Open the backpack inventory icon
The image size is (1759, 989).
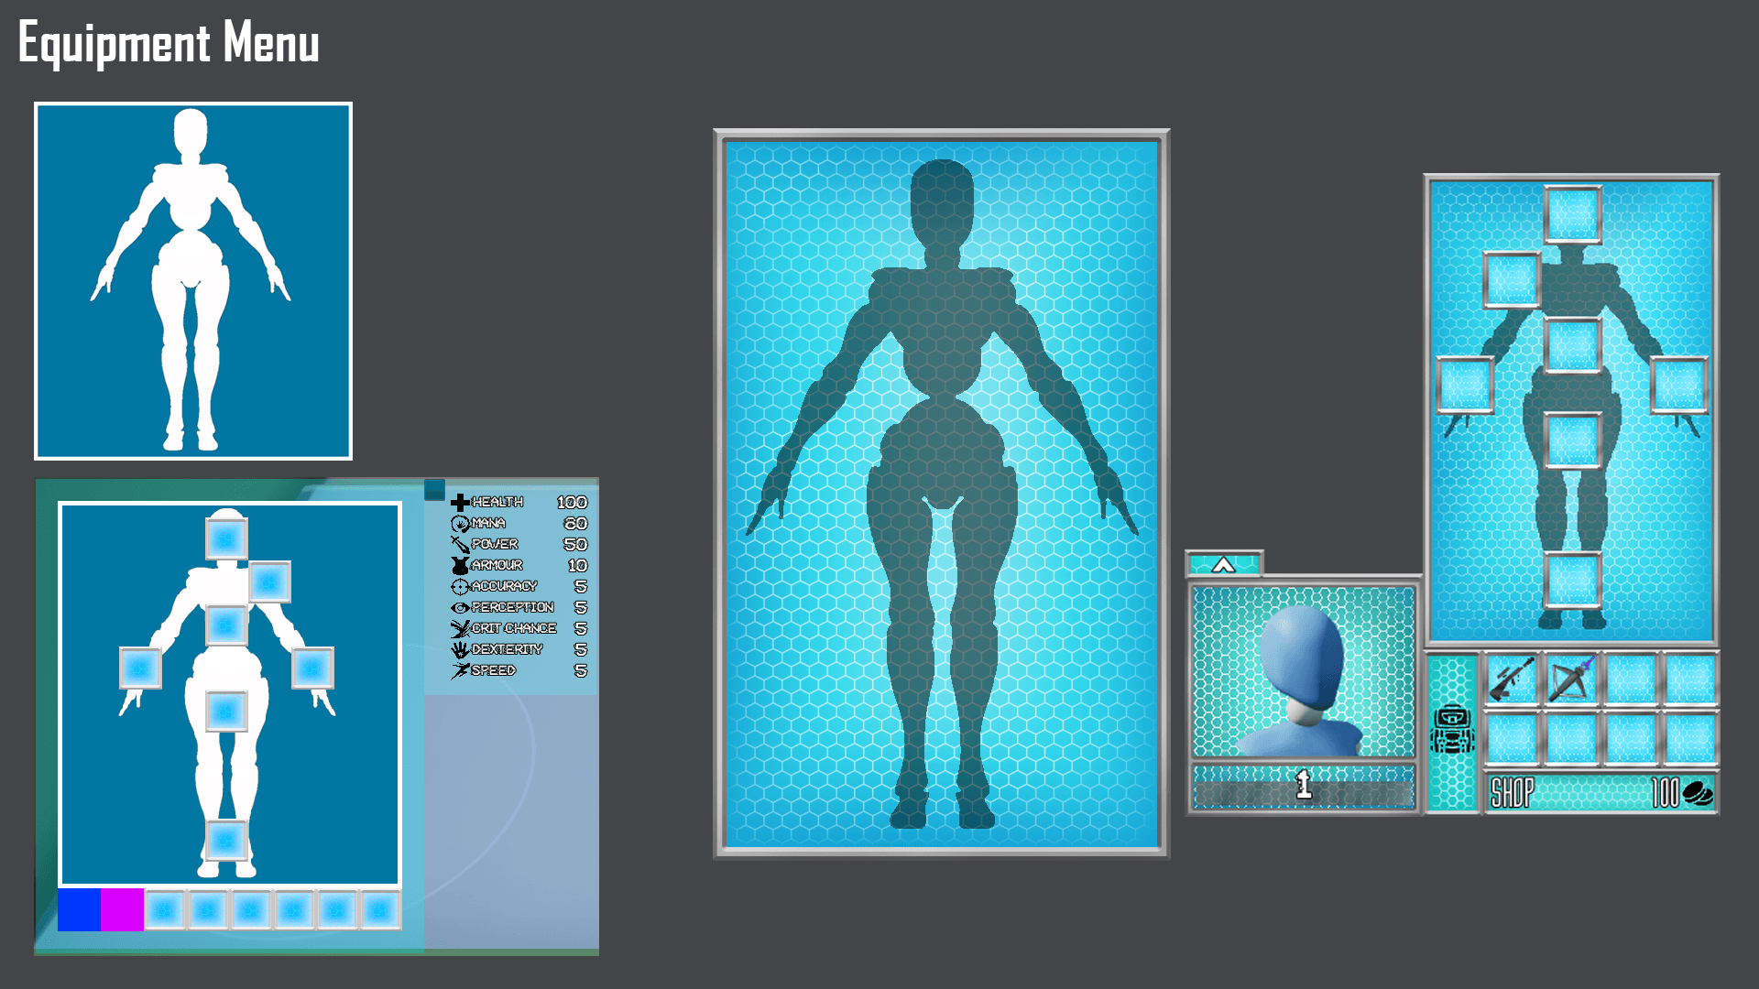click(1452, 731)
